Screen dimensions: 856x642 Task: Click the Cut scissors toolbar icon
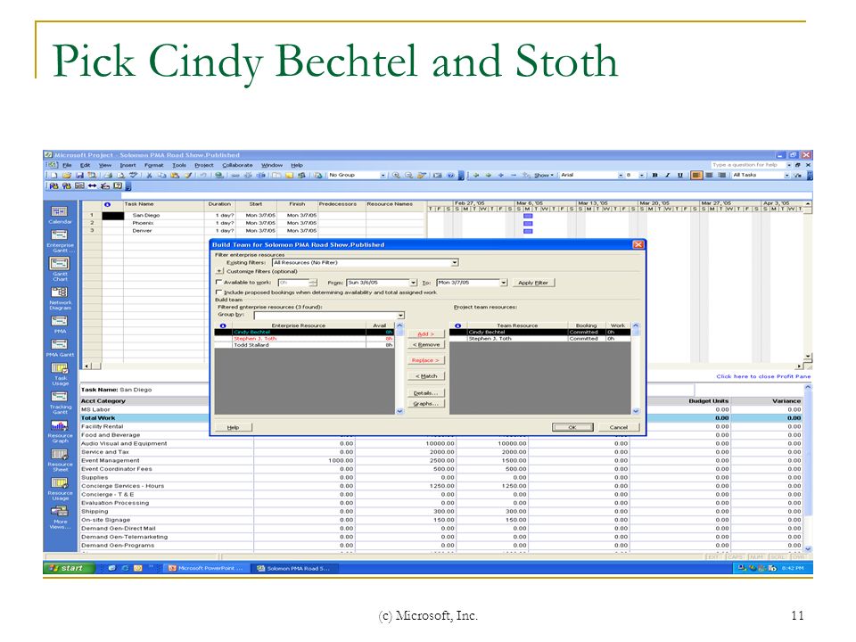click(149, 176)
